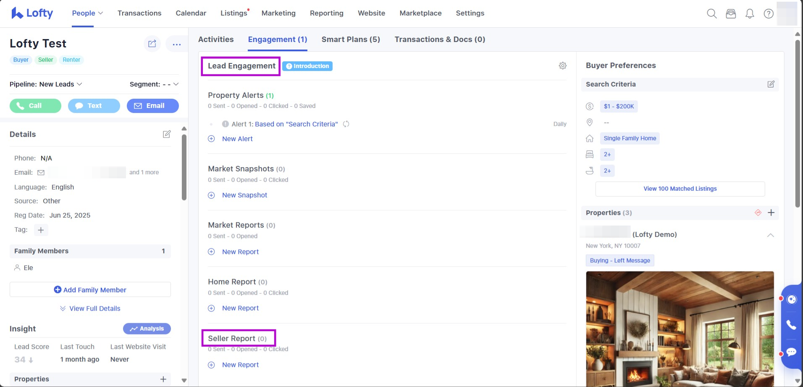Switch to the Smart Plans tab
The width and height of the screenshot is (803, 387).
point(351,39)
